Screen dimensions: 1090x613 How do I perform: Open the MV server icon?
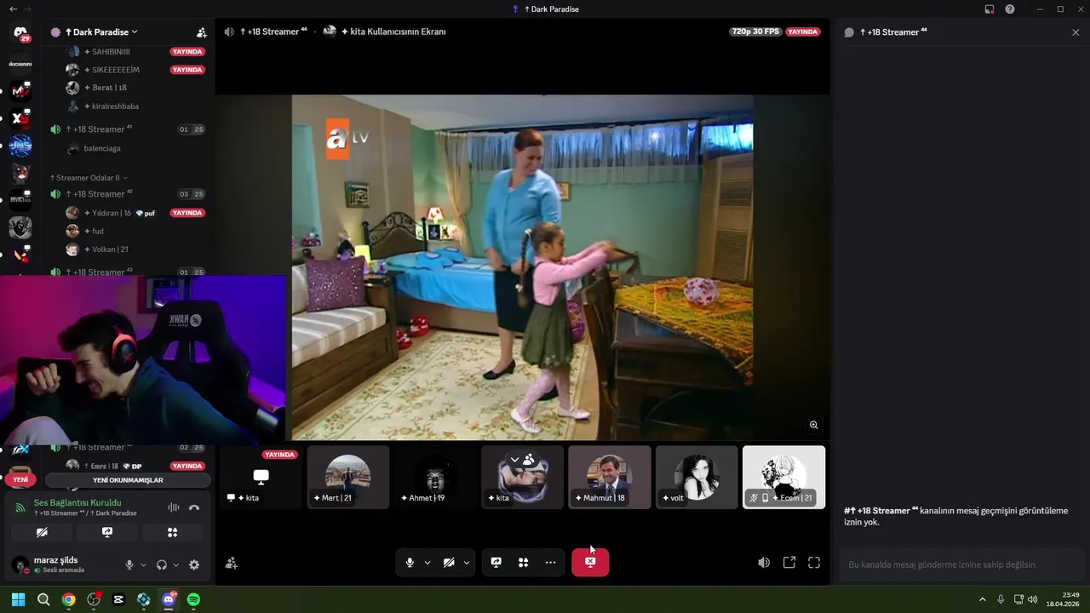click(20, 90)
